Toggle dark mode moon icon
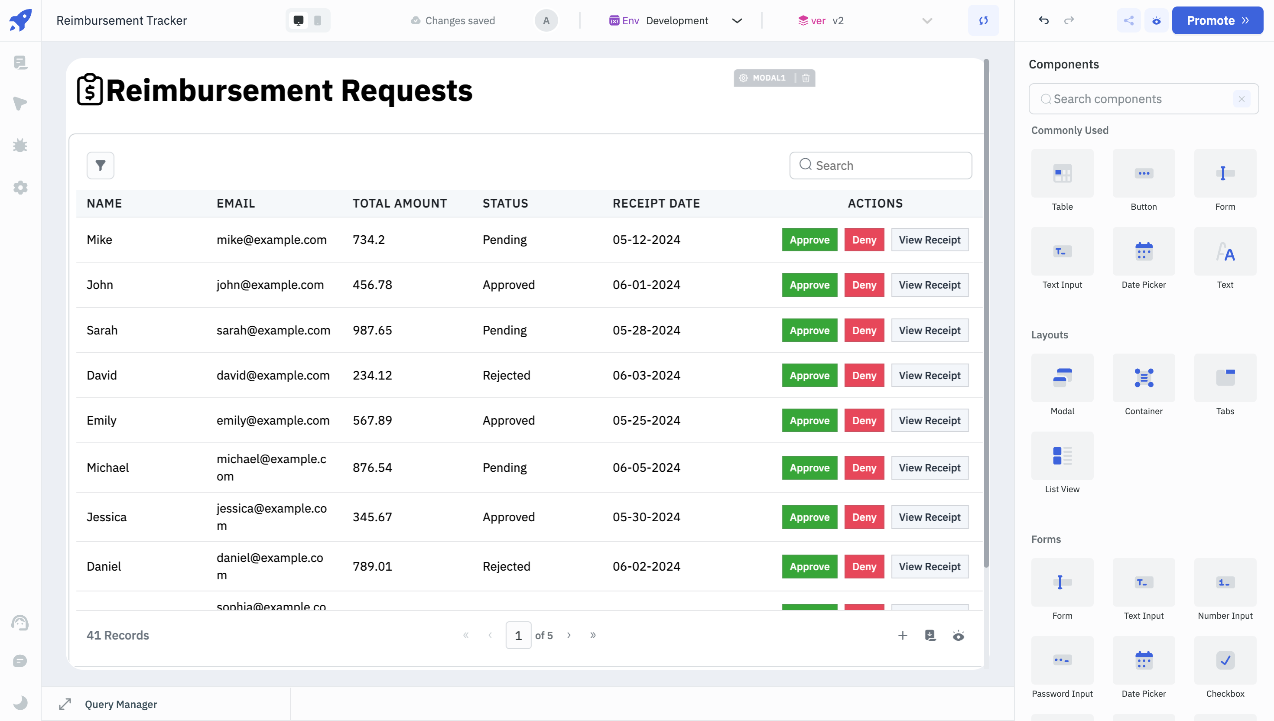The image size is (1274, 721). (x=20, y=703)
